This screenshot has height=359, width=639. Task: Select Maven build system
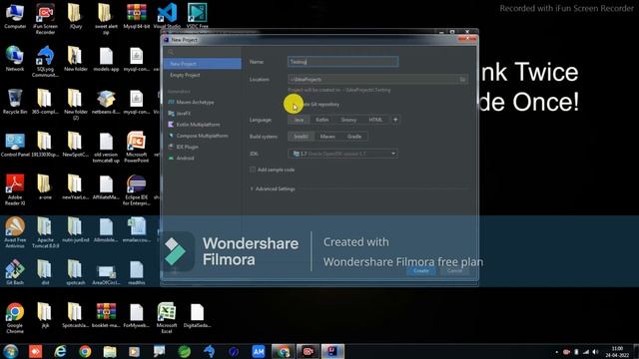tap(327, 137)
